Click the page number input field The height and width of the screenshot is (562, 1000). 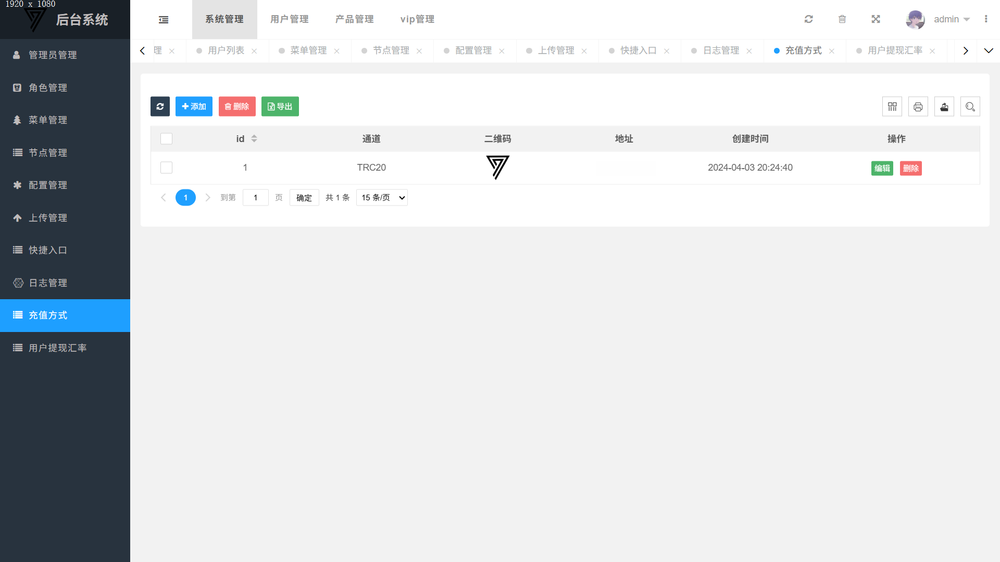coord(255,198)
